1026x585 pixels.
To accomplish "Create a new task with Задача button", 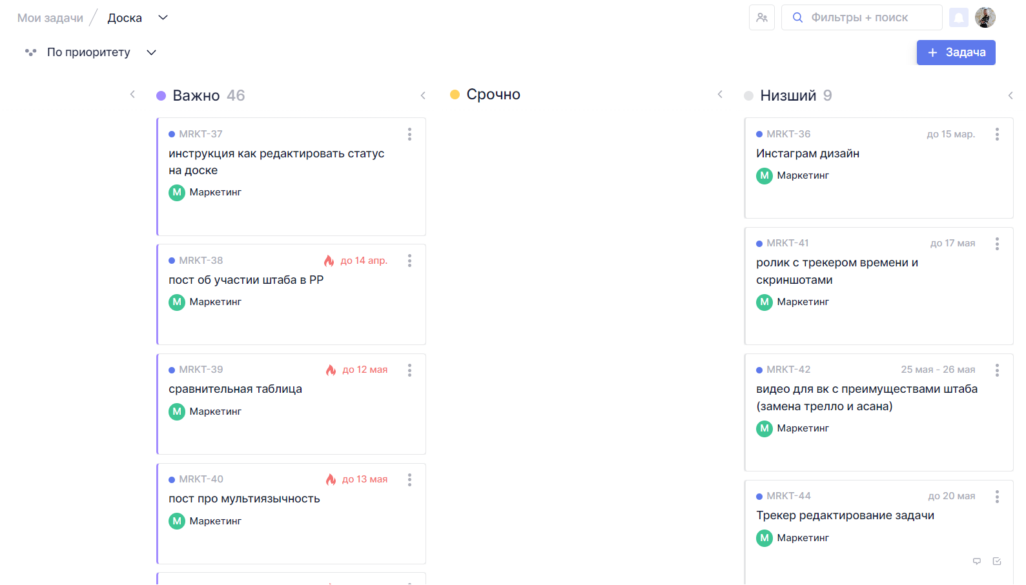I will 956,53.
